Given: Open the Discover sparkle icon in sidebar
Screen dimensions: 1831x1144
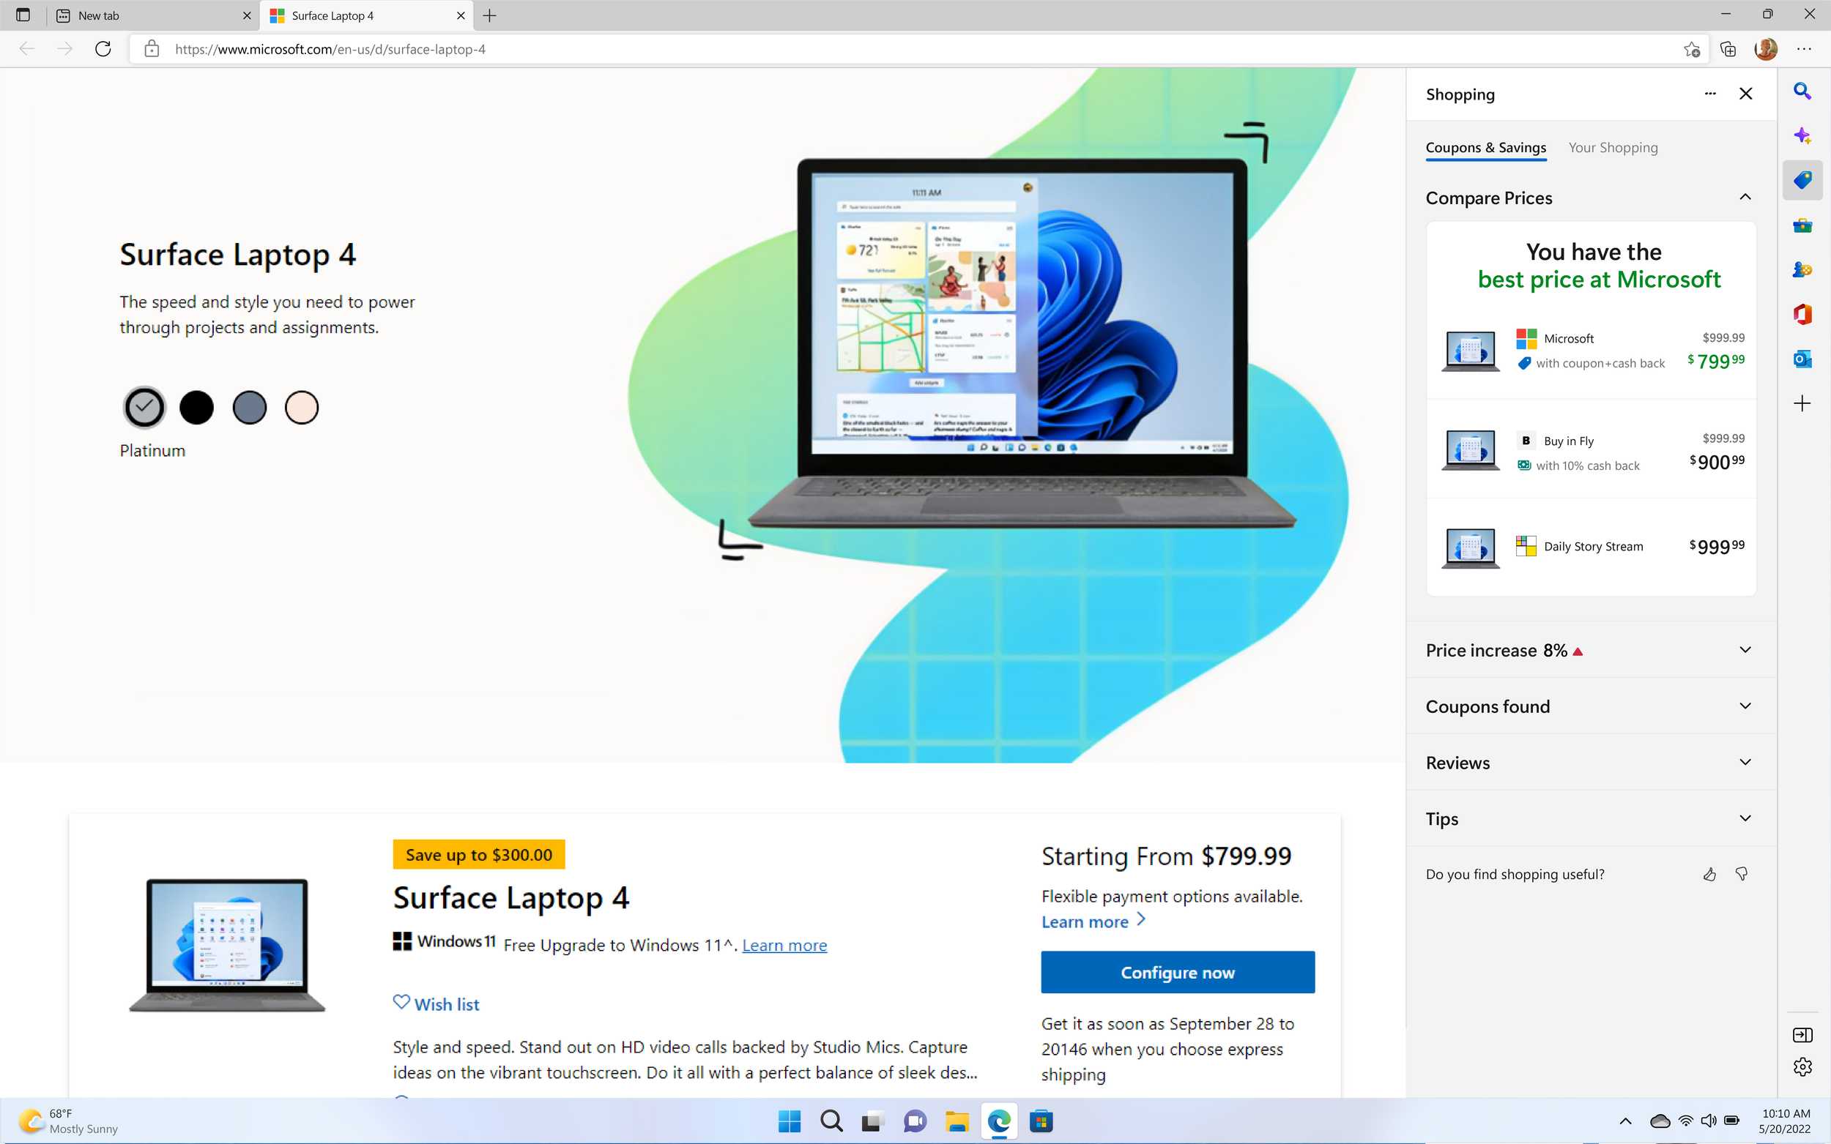Looking at the screenshot, I should click(1802, 135).
